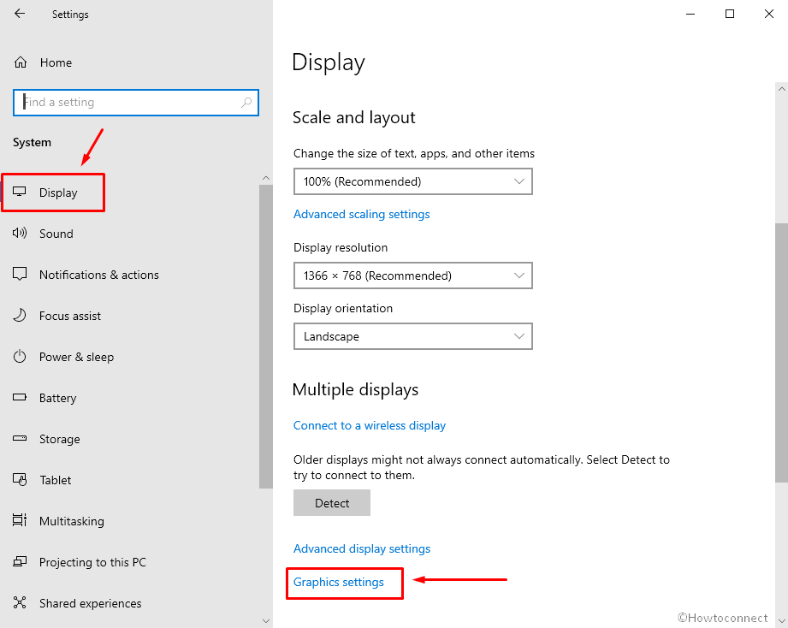Select Tablet settings in sidebar
Viewport: 788px width, 628px height.
click(21, 479)
